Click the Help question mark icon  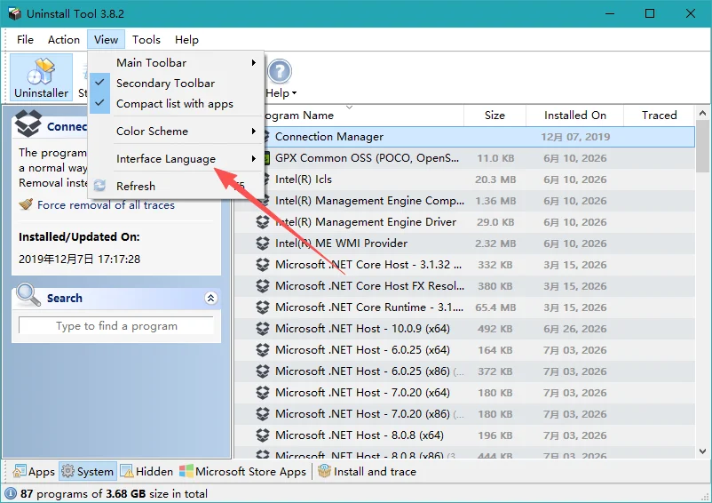[280, 71]
